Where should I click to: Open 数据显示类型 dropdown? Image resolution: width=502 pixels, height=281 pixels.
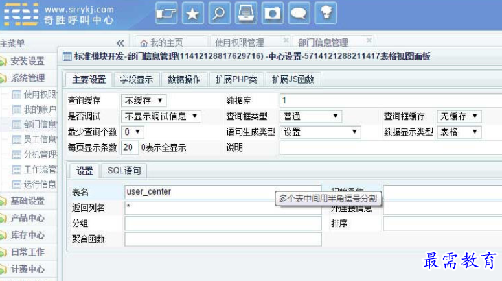point(459,132)
